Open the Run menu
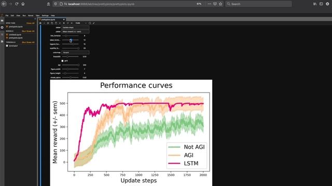The image size is (332, 186). 24,16
